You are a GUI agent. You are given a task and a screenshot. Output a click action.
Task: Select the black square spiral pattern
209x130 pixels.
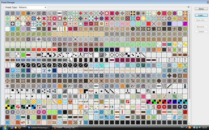[x=101, y=55]
